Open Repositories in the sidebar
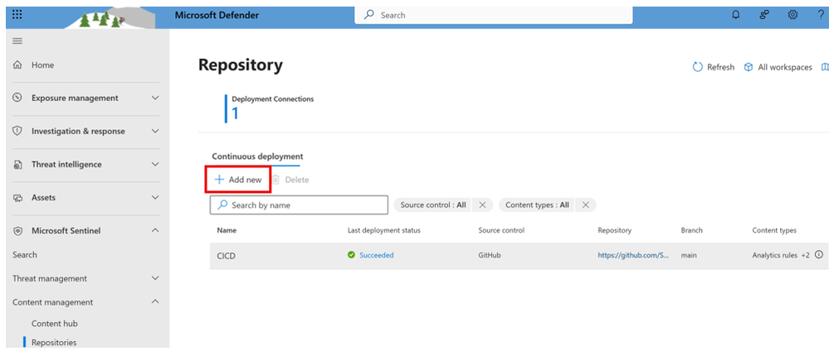 pyautogui.click(x=54, y=343)
